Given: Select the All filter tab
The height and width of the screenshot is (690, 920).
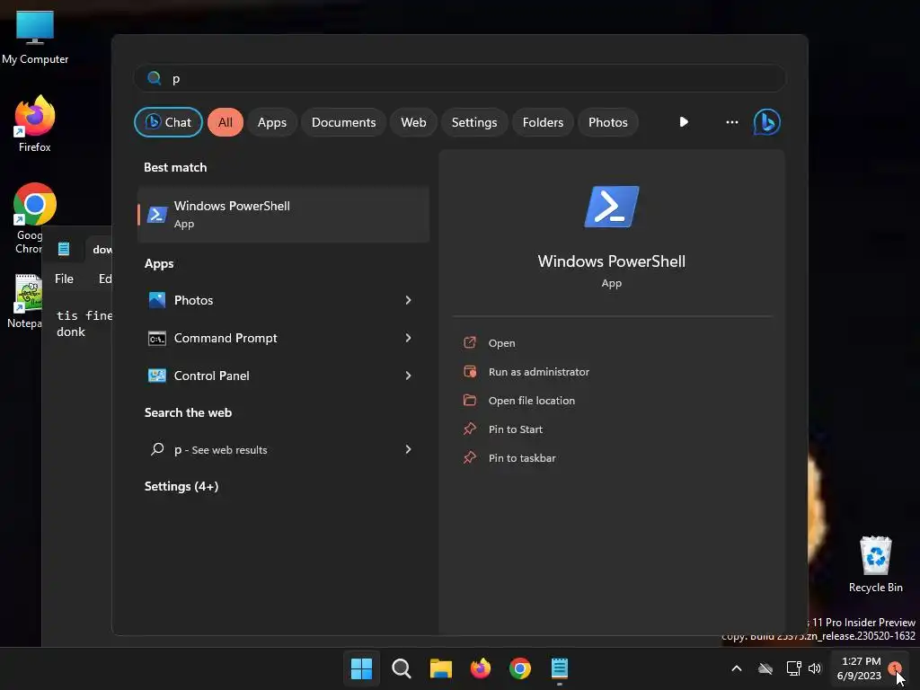Looking at the screenshot, I should point(226,122).
